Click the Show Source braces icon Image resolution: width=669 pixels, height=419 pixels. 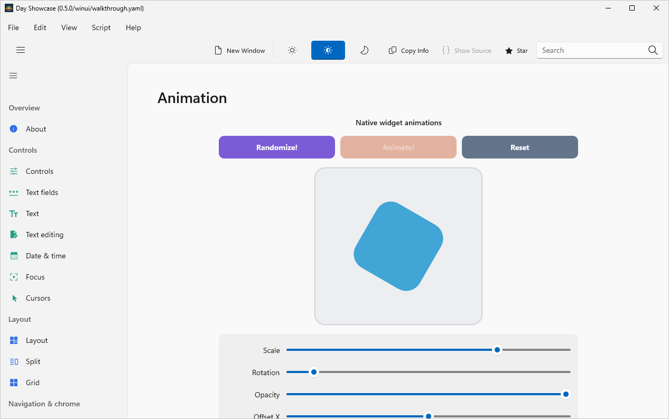pos(446,50)
